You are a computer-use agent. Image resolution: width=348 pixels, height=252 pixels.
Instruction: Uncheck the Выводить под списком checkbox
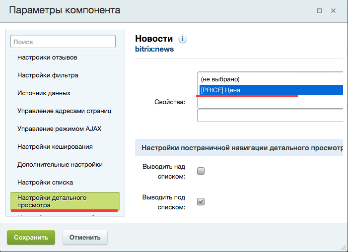coord(201,201)
